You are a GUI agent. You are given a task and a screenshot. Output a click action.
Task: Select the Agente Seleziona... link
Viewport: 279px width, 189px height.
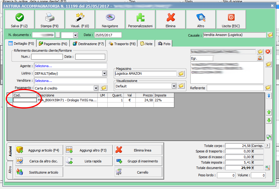click(43, 66)
